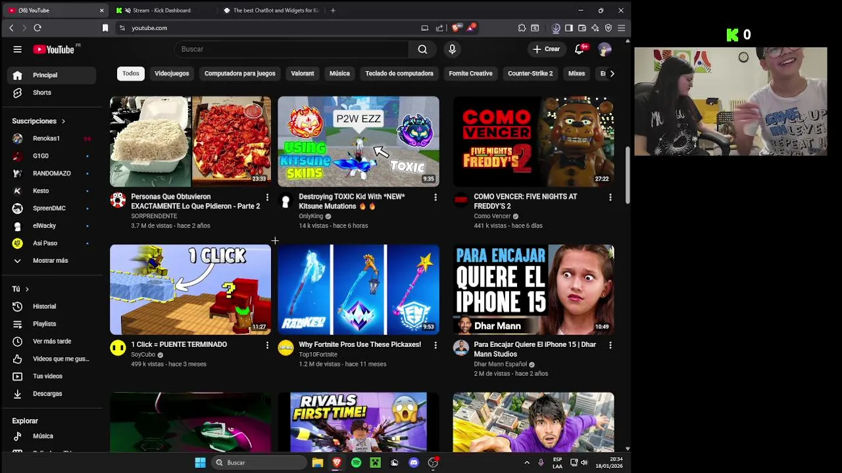The width and height of the screenshot is (842, 473).
Task: Expand the Tú section arrow
Action: (27, 289)
